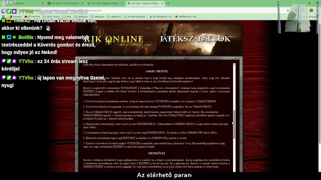This screenshot has width=321, height=180.
Task: Click the 'MENEKÜLÉS' heading
Action: click(x=156, y=153)
